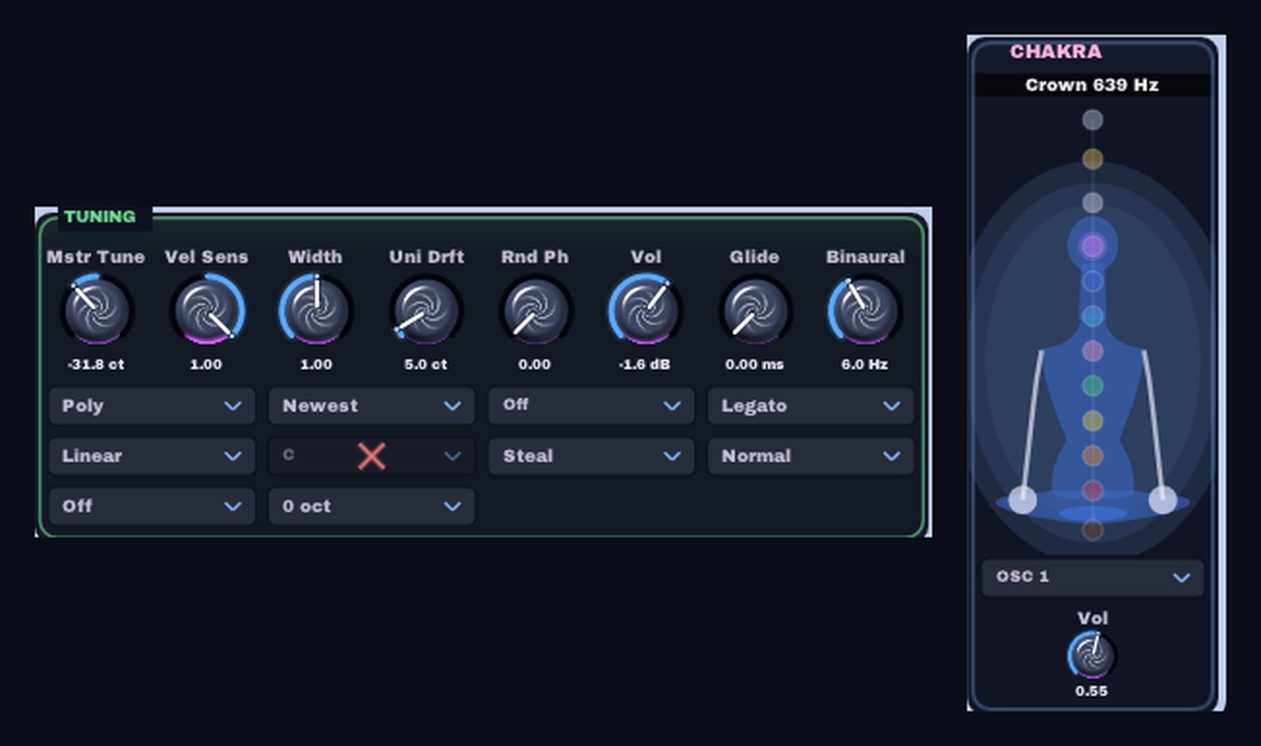Click the red X on the C dropdown
Viewport: 1261px width, 746px height.
(x=371, y=456)
